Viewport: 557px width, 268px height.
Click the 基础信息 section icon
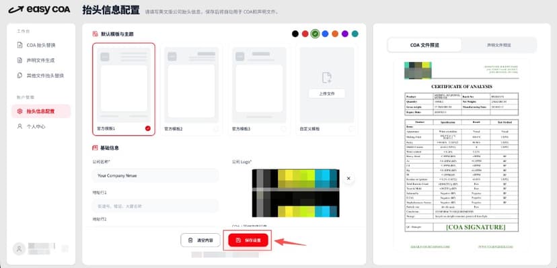95,148
